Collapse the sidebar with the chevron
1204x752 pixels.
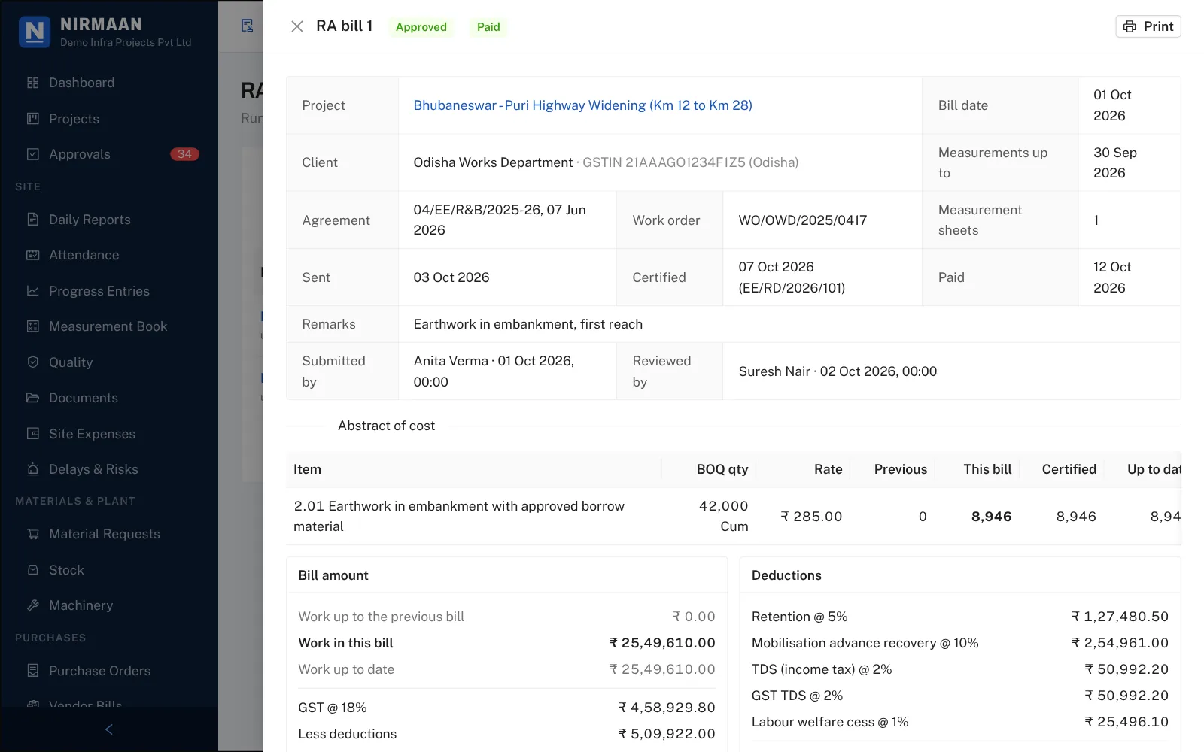pos(109,729)
